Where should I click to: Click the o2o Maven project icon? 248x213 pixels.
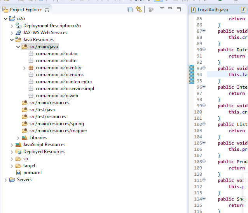pos(12,18)
